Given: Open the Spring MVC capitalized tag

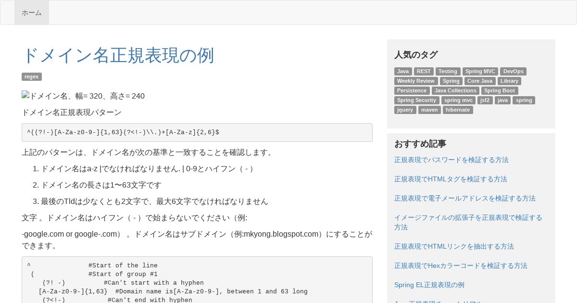Looking at the screenshot, I should coord(480,71).
